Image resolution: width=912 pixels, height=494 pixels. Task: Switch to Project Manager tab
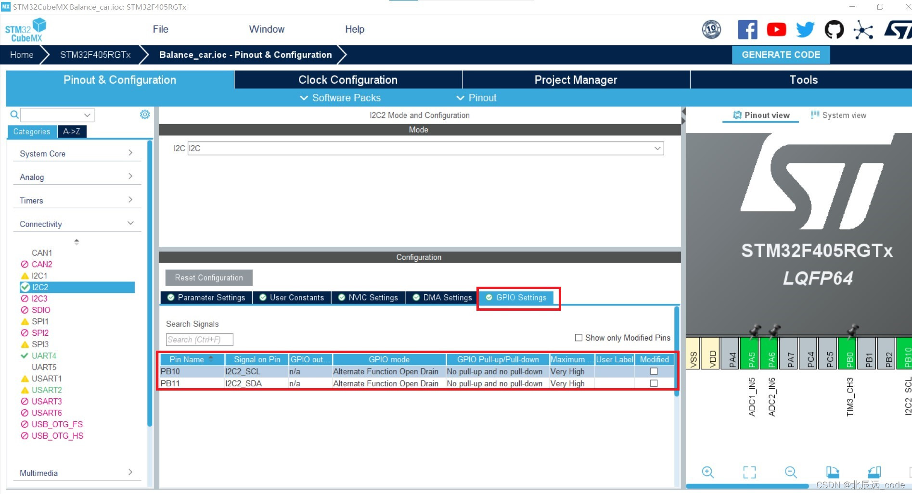click(576, 80)
